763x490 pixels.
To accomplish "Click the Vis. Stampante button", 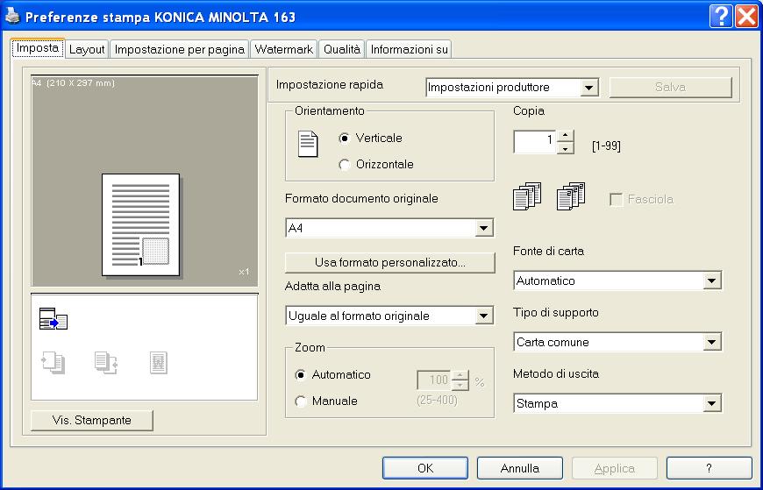I will coord(91,421).
